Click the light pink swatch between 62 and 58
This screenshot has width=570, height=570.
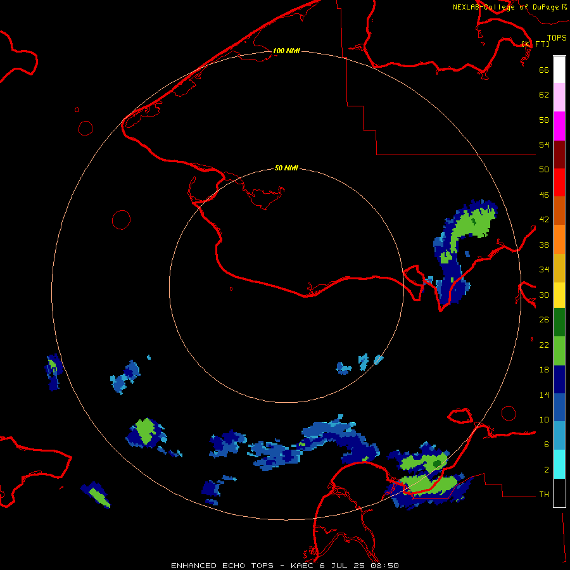(559, 97)
